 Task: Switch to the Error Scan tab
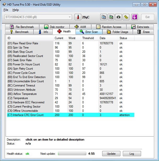point(89,32)
